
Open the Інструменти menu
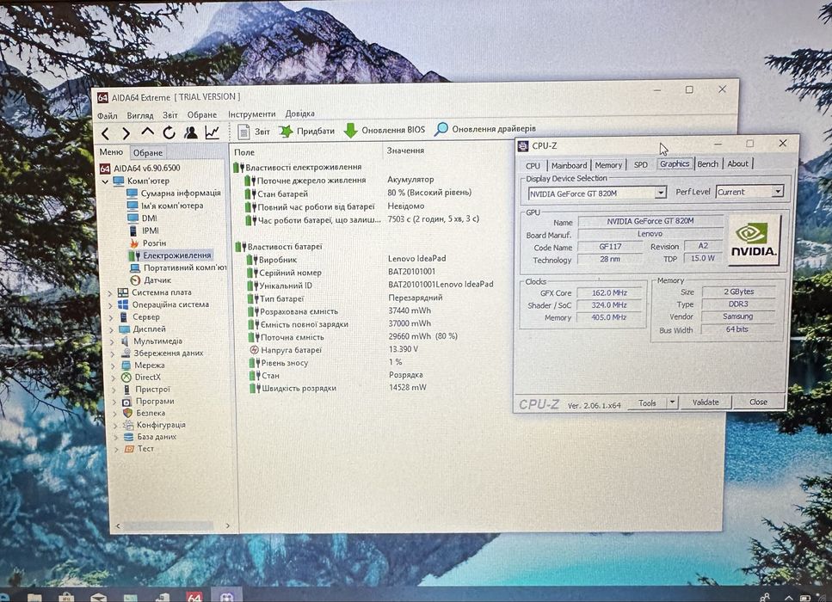(x=251, y=114)
